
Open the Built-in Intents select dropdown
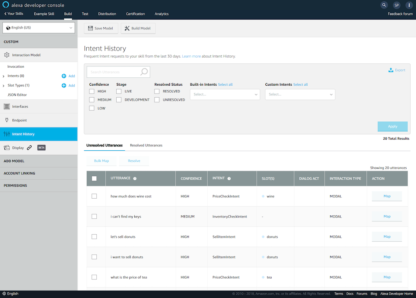coord(225,94)
